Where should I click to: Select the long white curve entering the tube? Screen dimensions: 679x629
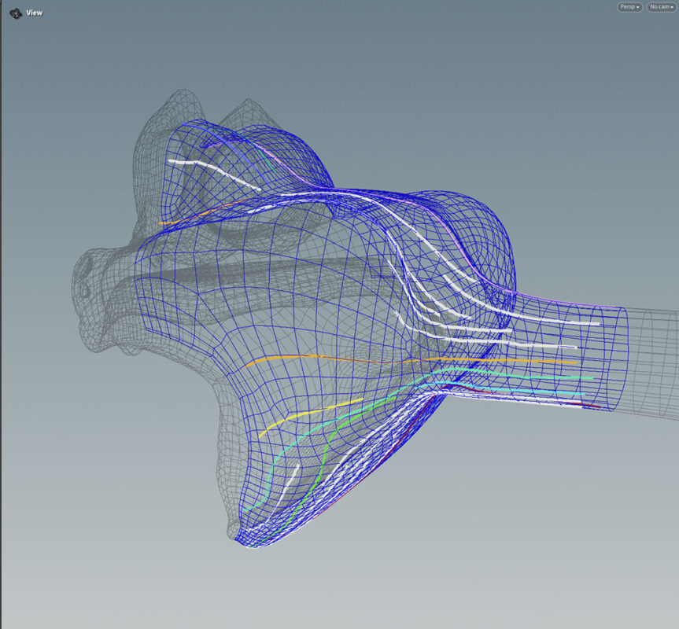[551, 319]
